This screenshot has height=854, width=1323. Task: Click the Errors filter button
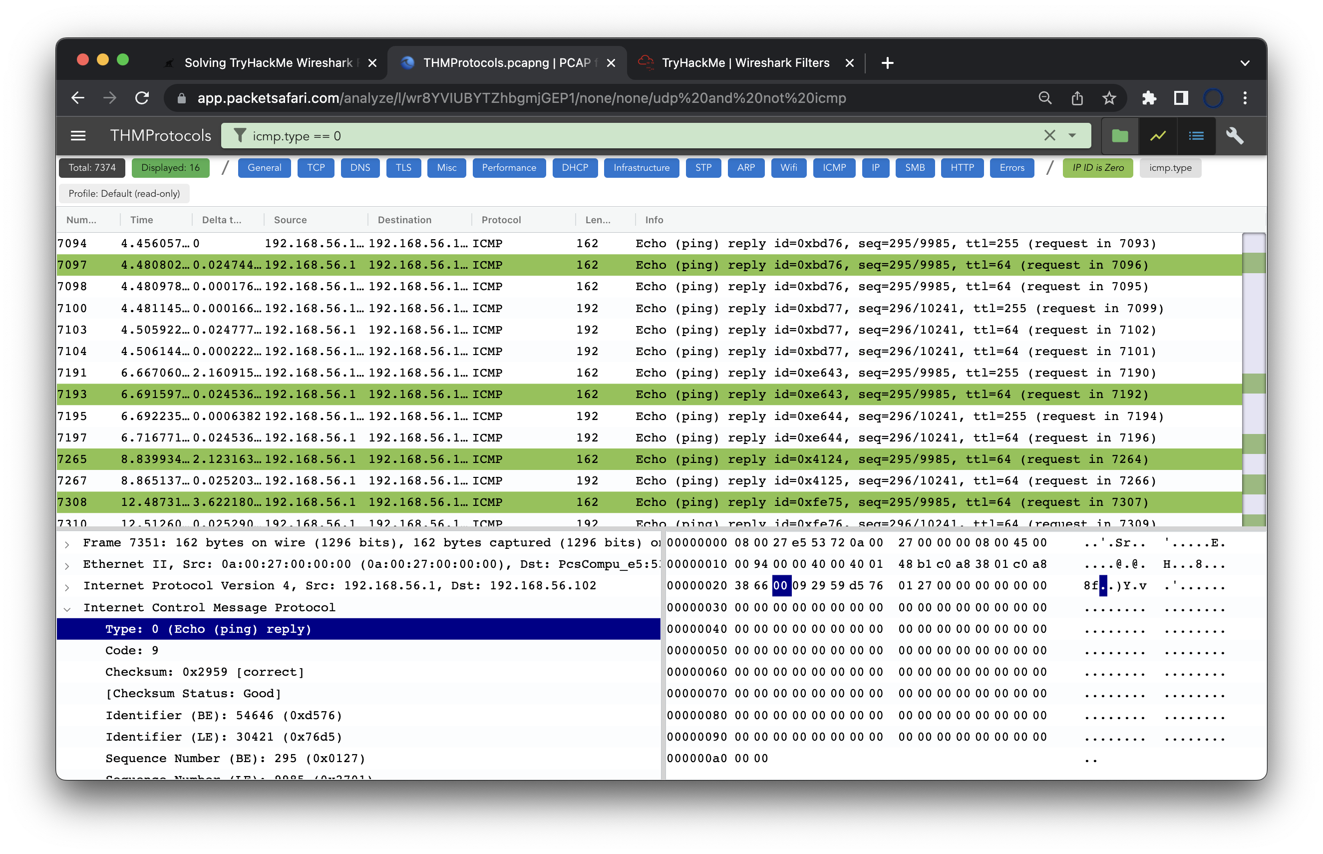(1011, 167)
